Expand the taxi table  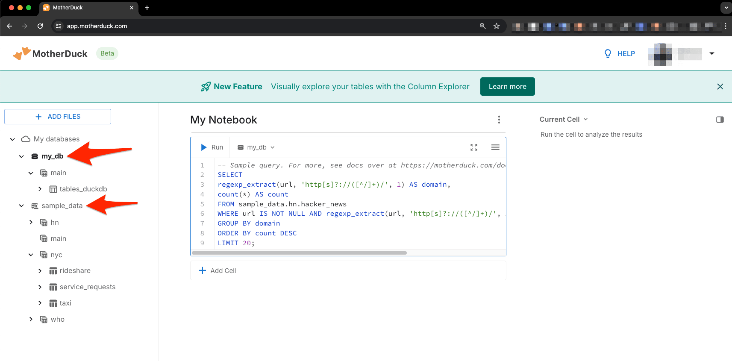40,303
